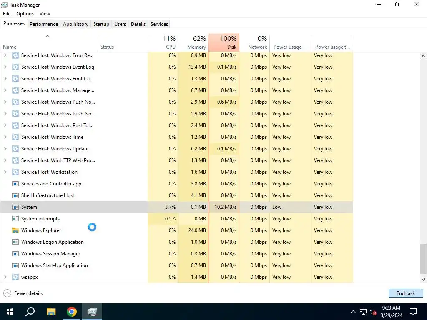Expand Service Host: Windows PushTol... row
Screen dimensions: 427x320
(5, 125)
